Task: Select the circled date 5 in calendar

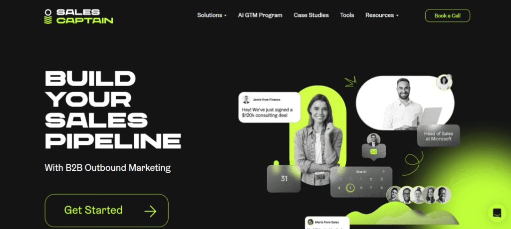Action: (x=350, y=188)
